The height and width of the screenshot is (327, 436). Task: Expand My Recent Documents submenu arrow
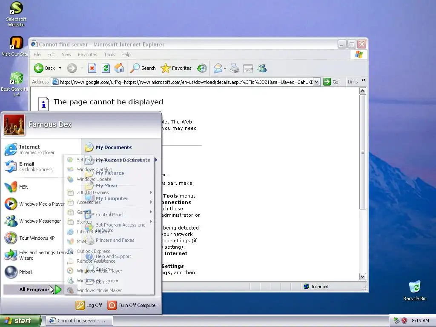click(x=156, y=160)
